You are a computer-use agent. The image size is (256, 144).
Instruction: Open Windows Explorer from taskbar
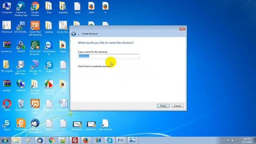coord(16,140)
